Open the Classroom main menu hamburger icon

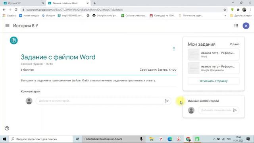point(7,25)
